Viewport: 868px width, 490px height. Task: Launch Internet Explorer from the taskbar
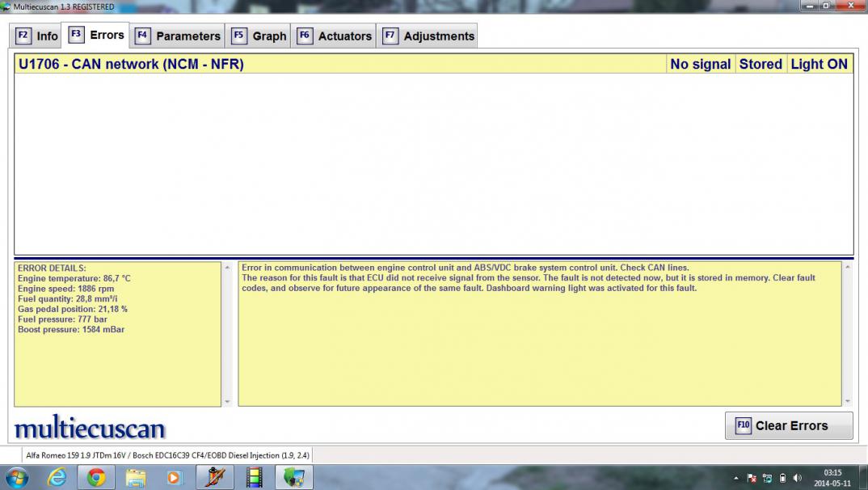point(57,477)
